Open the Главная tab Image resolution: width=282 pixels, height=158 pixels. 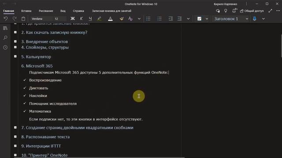pyautogui.click(x=9, y=11)
